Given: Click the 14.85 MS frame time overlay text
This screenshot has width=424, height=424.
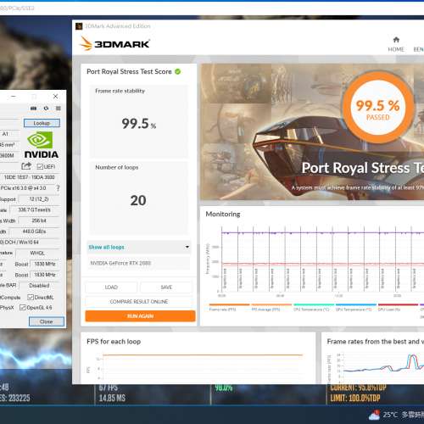Looking at the screenshot, I should click(112, 399).
